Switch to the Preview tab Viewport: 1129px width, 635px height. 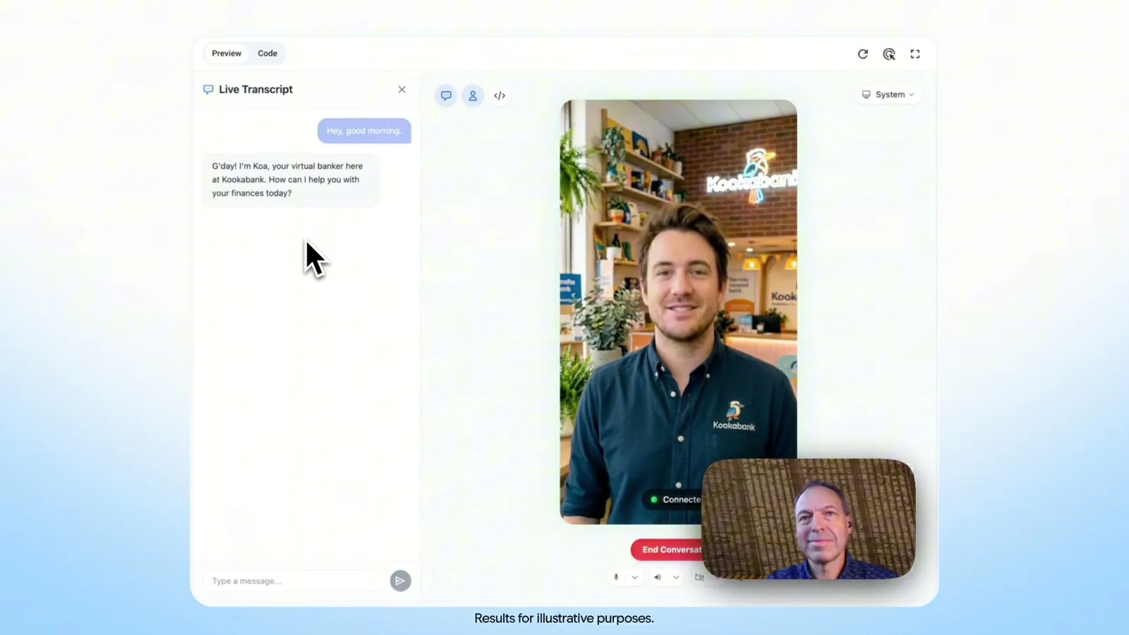(227, 53)
